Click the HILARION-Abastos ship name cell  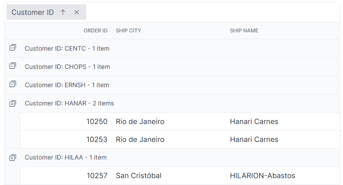tap(262, 176)
